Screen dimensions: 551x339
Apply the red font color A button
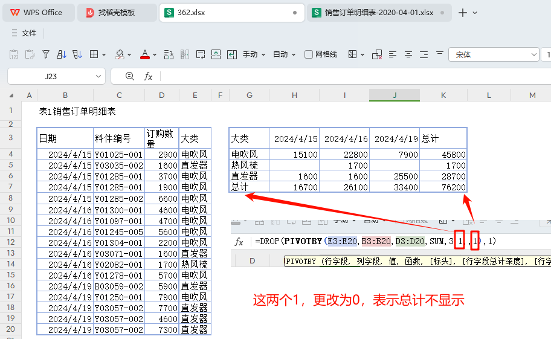pyautogui.click(x=145, y=54)
